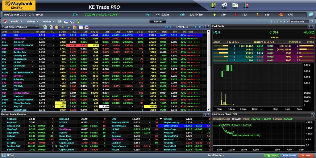Click the logout door arrow icon
The width and height of the screenshot is (316, 158).
click(246, 5)
